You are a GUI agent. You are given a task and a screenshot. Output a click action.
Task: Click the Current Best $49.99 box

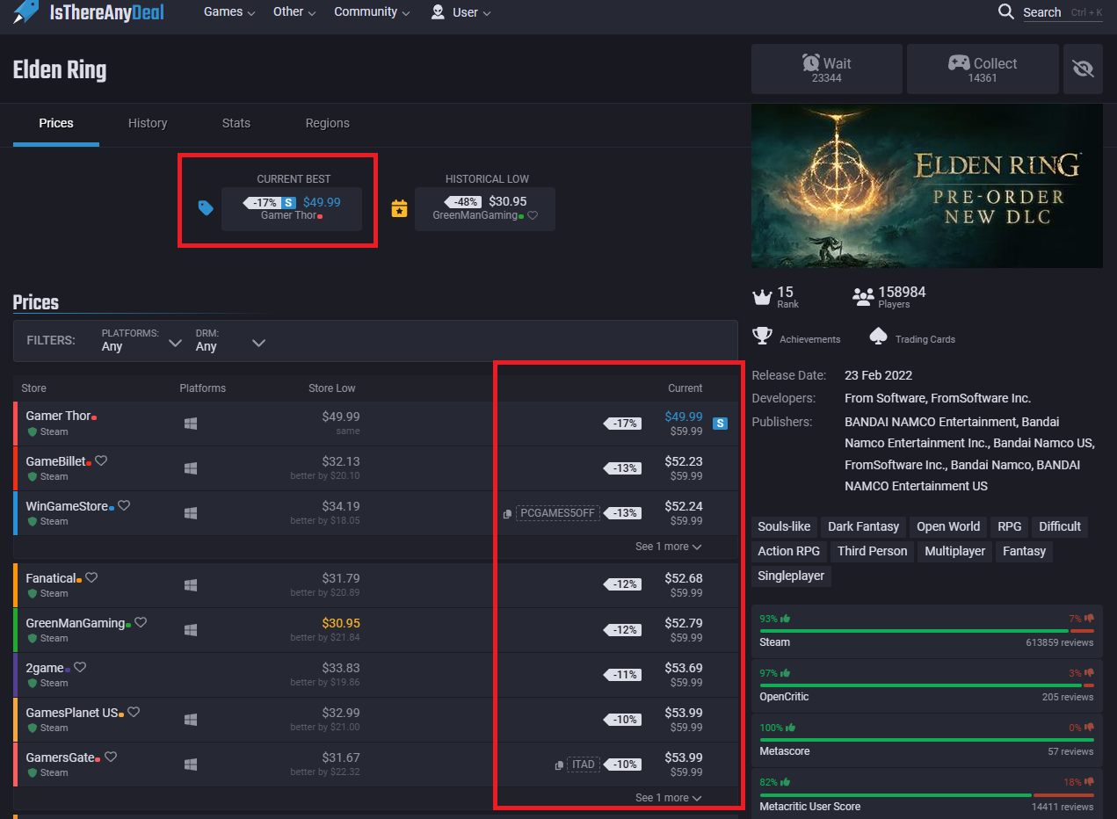[292, 208]
